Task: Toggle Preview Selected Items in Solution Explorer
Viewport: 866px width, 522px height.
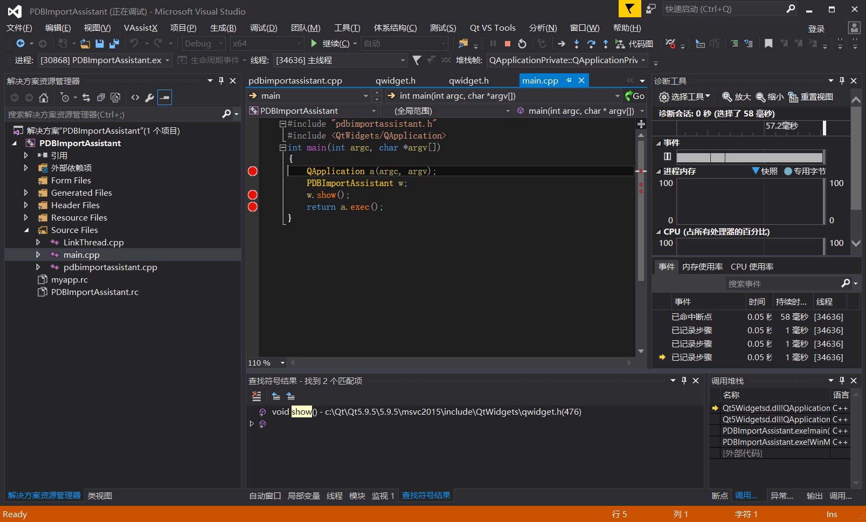Action: (x=165, y=98)
